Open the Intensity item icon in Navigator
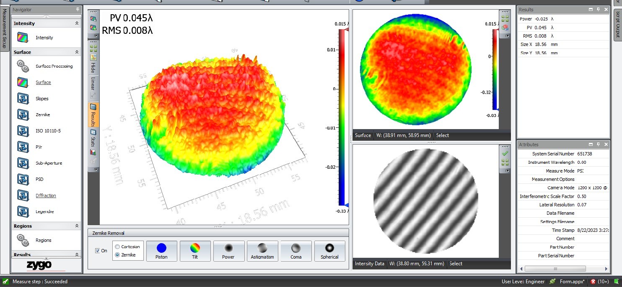The image size is (622, 287). pyautogui.click(x=23, y=38)
